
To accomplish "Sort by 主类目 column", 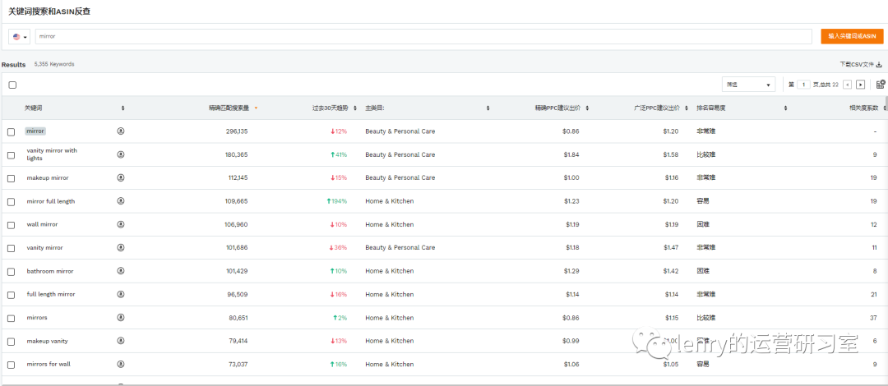I will coord(488,108).
